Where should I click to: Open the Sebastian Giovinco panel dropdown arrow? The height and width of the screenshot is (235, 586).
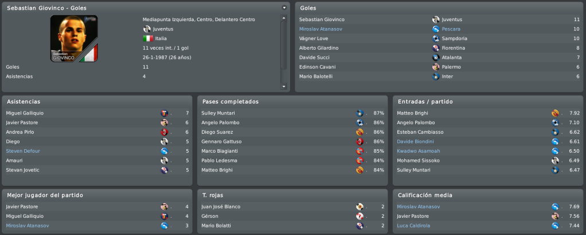tap(284, 7)
